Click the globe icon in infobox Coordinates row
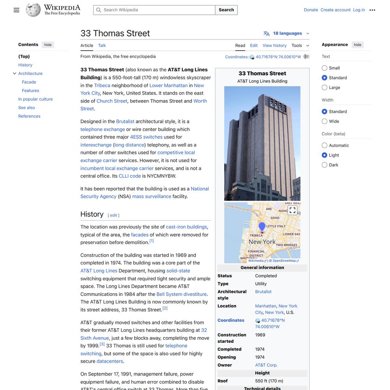 258,320
